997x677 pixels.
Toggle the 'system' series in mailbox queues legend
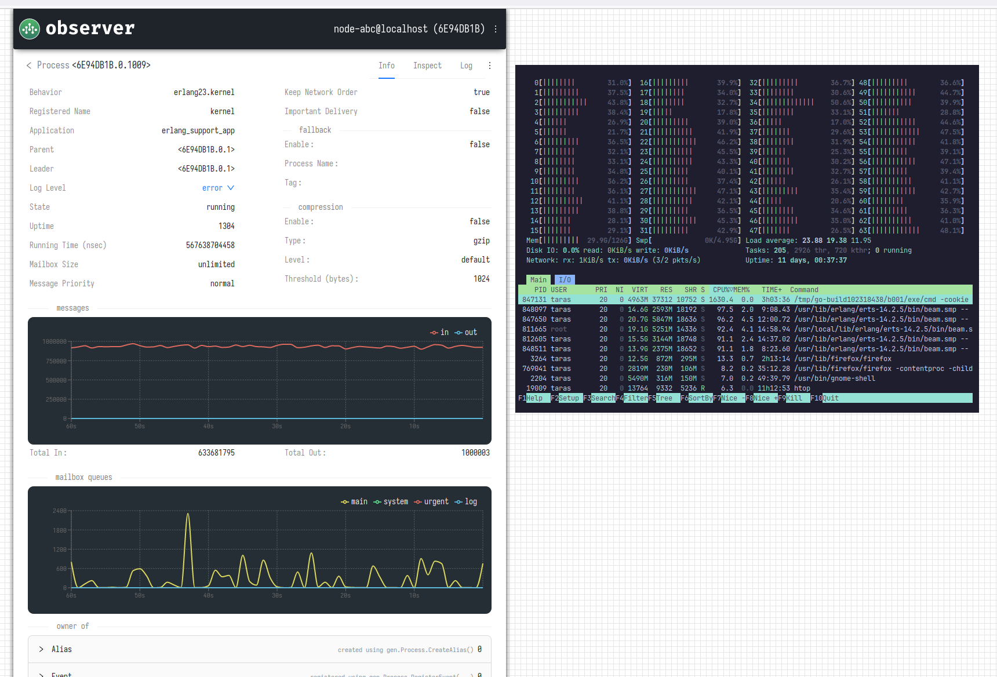tap(391, 501)
